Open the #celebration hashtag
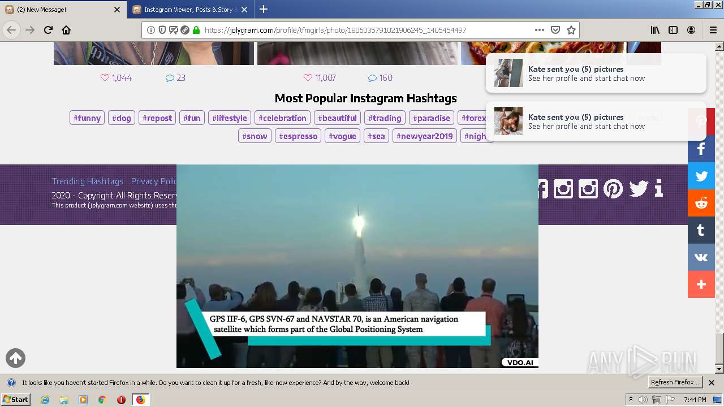This screenshot has width=724, height=407. tap(282, 118)
